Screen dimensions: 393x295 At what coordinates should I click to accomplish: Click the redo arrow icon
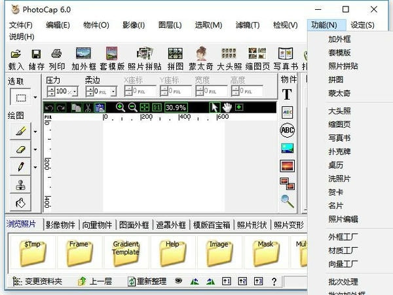(60, 108)
